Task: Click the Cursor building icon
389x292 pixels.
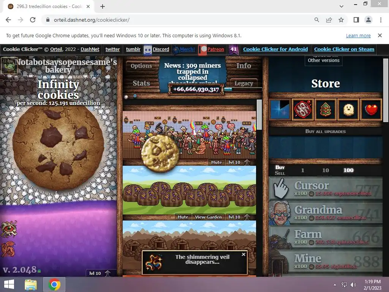Action: coord(280,189)
